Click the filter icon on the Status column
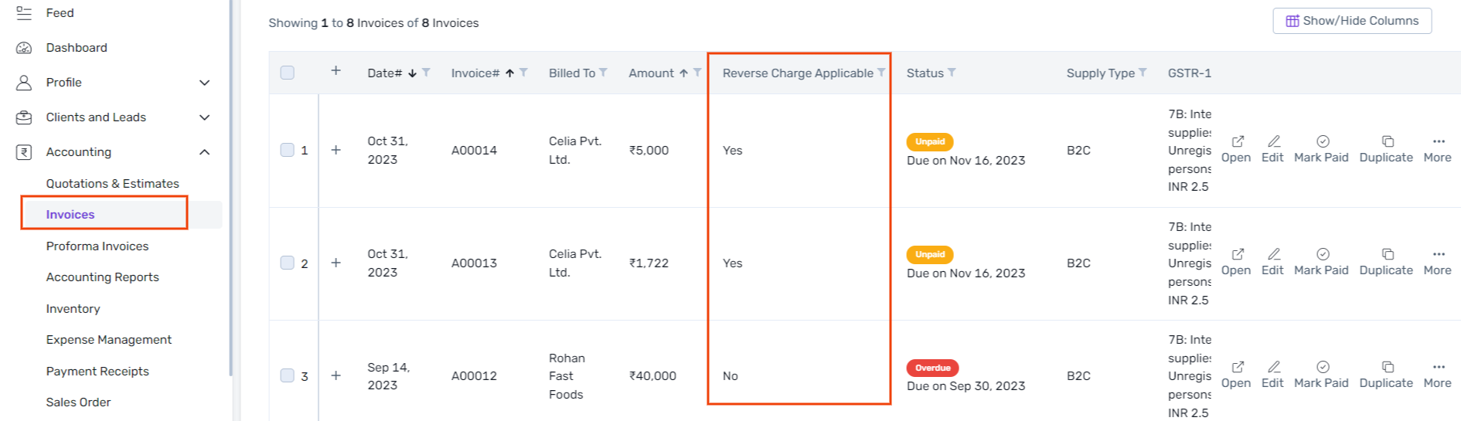The width and height of the screenshot is (1461, 421). [x=952, y=73]
